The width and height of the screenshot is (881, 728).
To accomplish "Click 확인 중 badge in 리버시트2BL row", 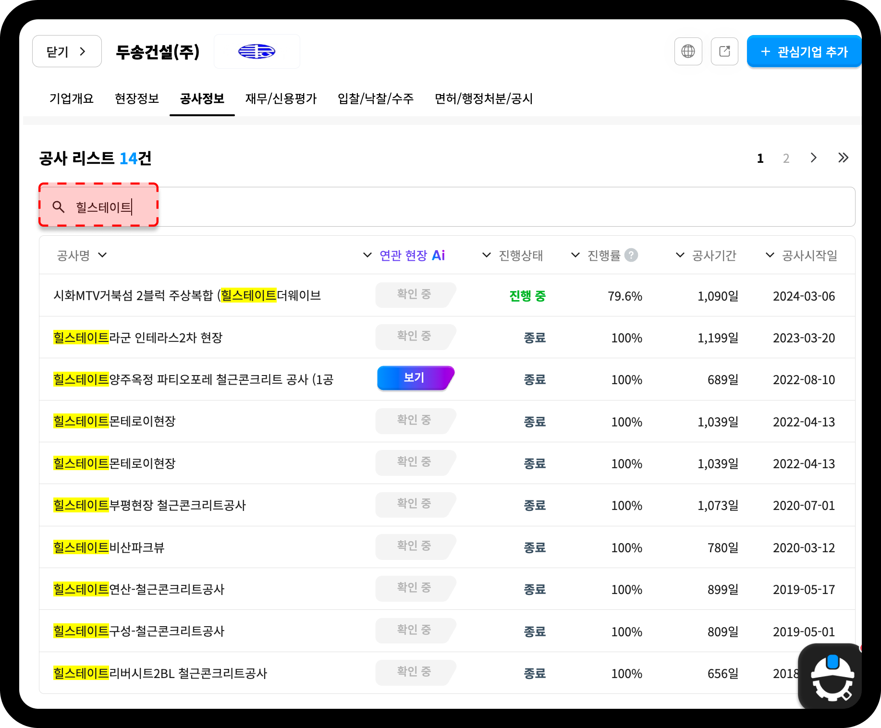I will [416, 672].
